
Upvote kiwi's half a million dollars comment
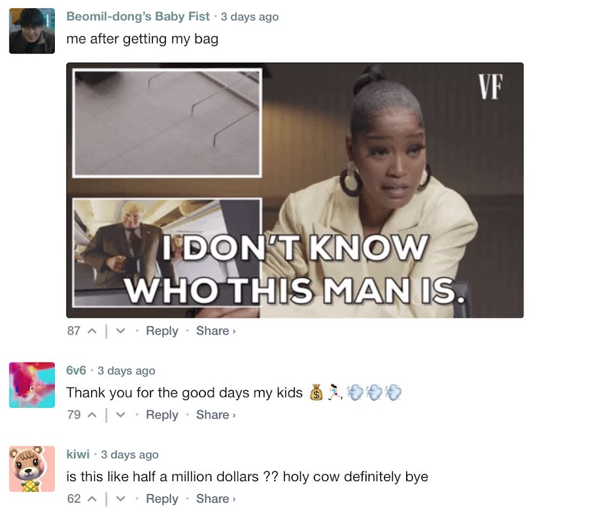click(x=92, y=499)
